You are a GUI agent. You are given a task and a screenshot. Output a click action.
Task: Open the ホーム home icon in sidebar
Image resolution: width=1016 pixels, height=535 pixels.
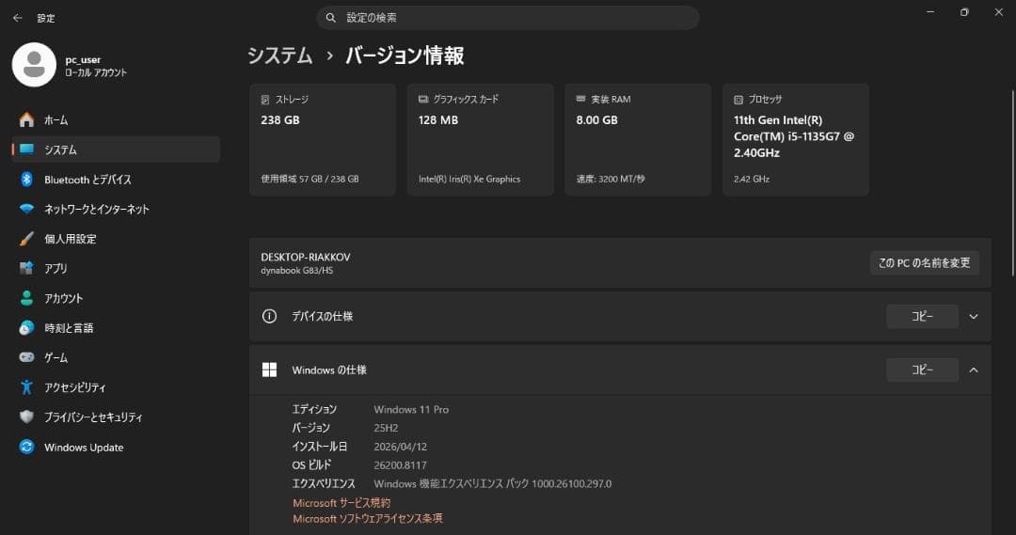coord(26,119)
